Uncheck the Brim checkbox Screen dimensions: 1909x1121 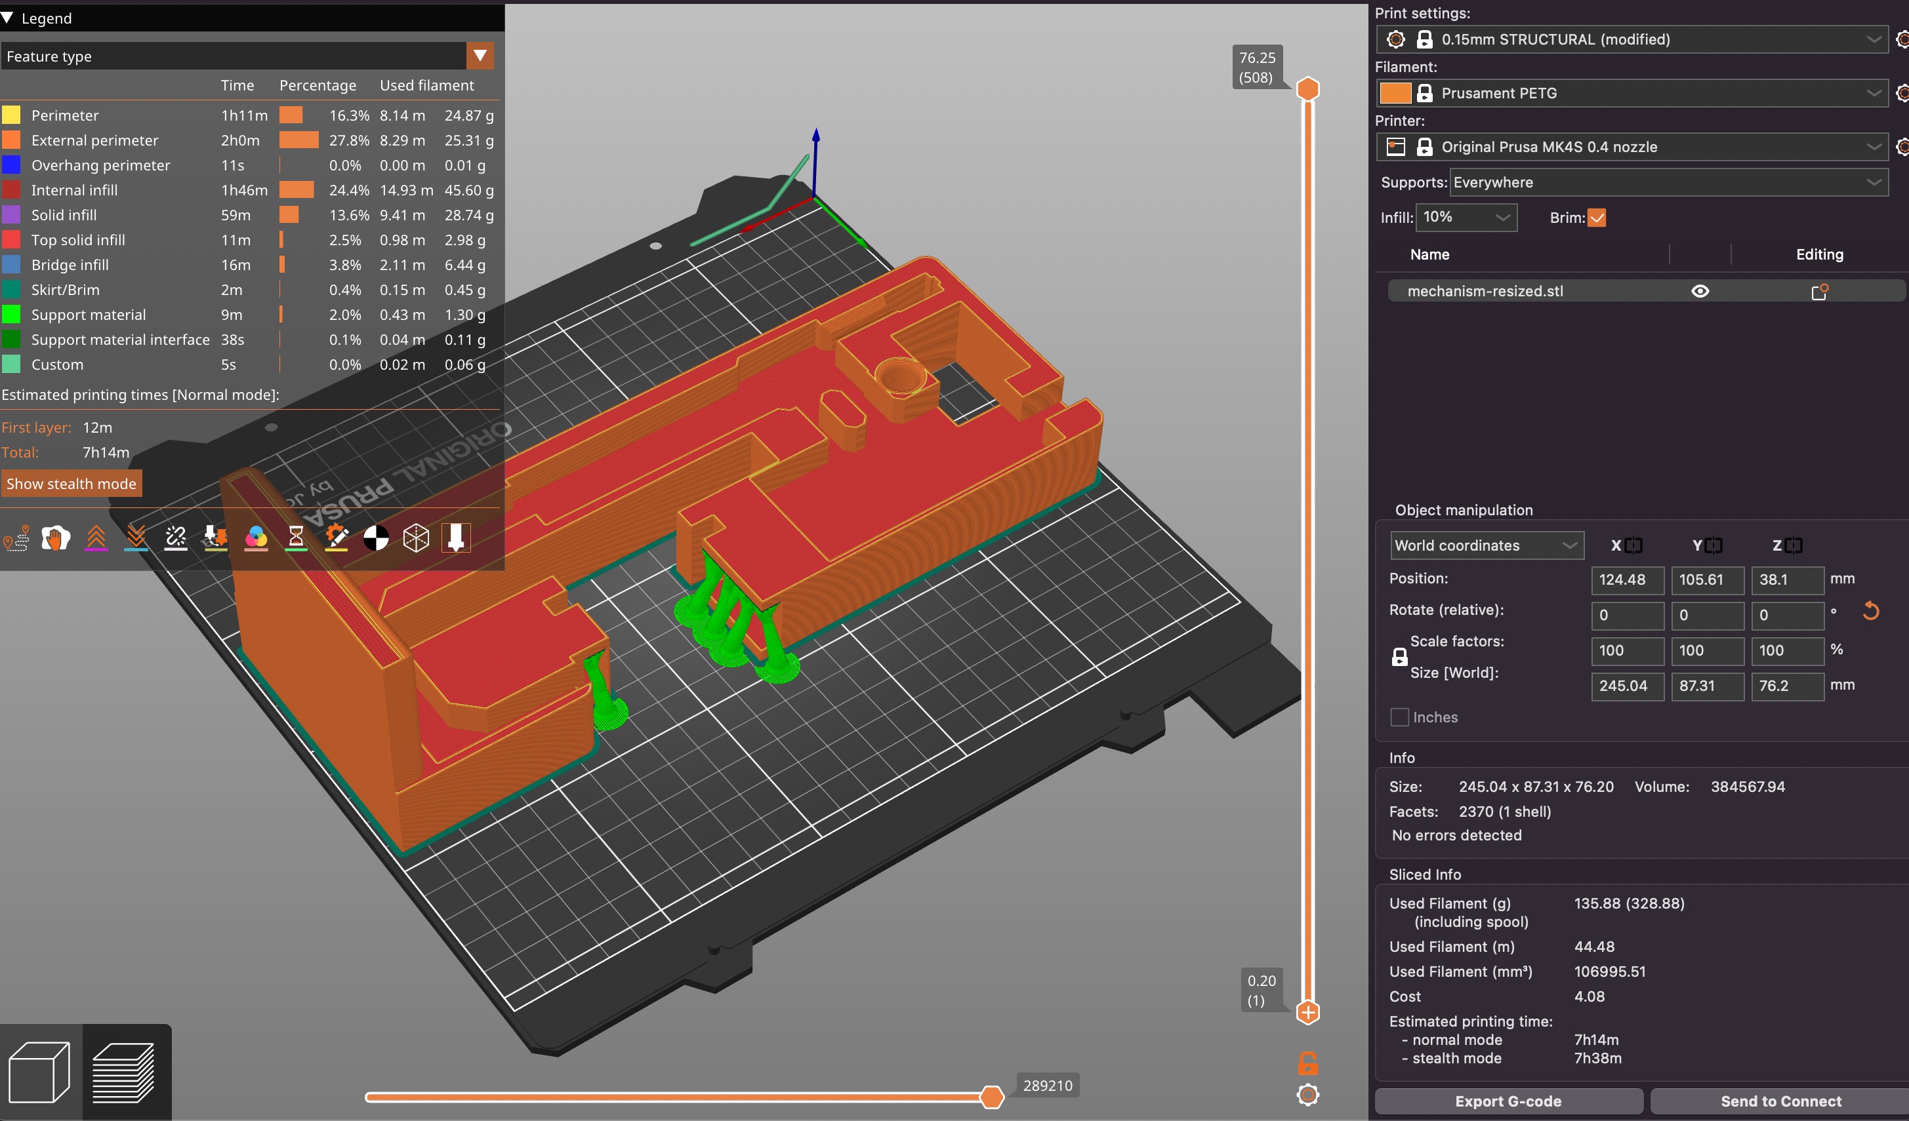point(1596,218)
